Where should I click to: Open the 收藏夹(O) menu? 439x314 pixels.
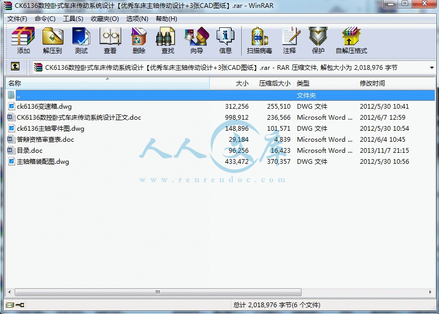pyautogui.click(x=105, y=19)
